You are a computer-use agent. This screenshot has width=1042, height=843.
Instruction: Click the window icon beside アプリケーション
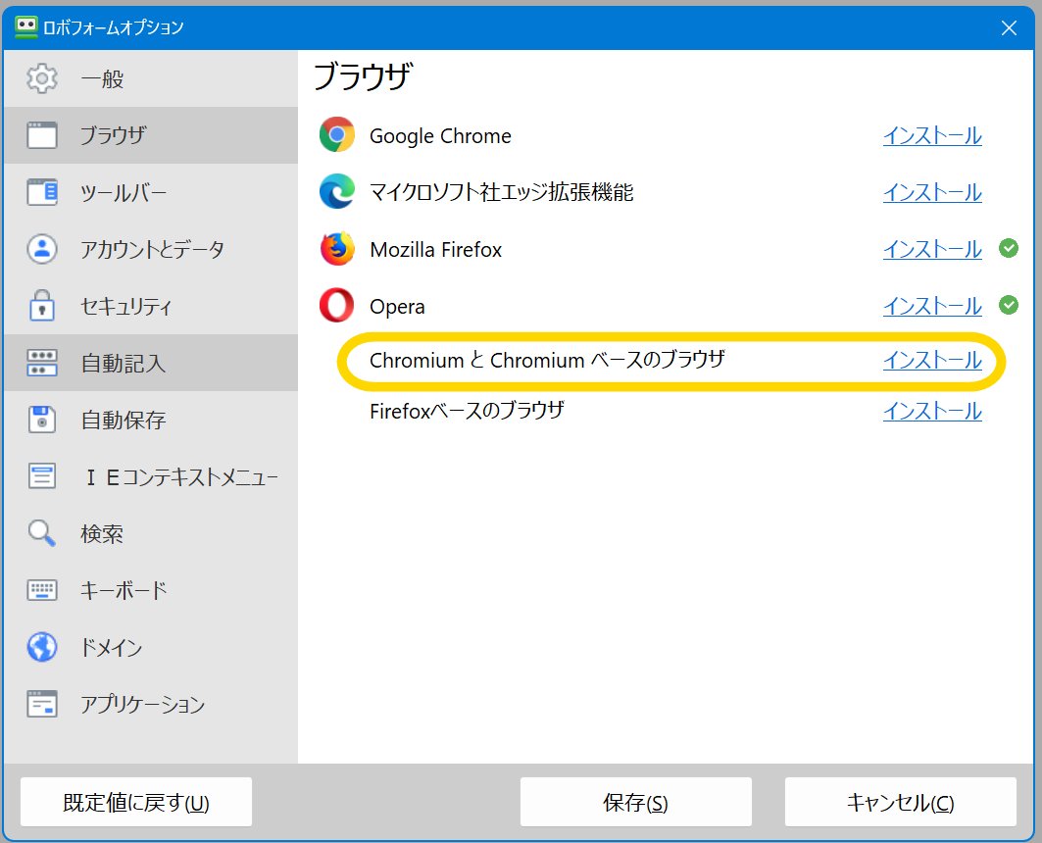(42, 704)
